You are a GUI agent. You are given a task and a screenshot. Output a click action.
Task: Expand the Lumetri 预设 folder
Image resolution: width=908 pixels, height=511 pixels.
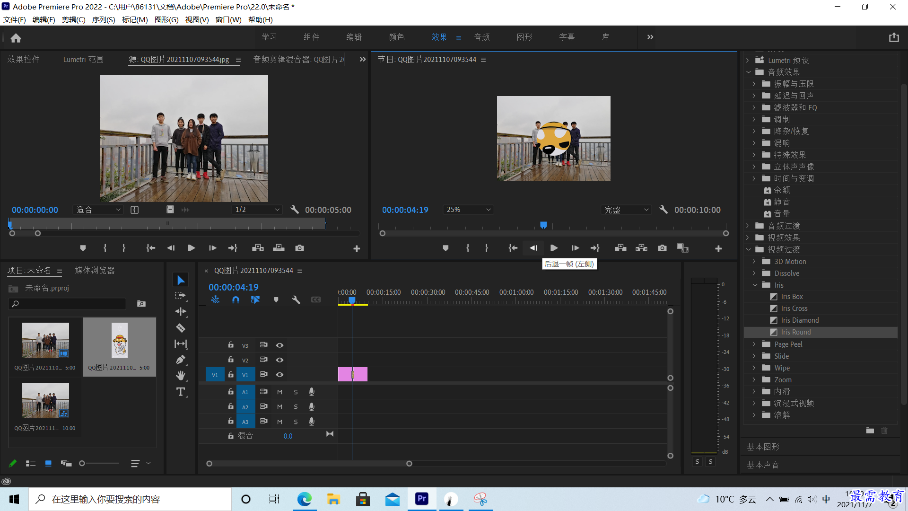point(747,61)
